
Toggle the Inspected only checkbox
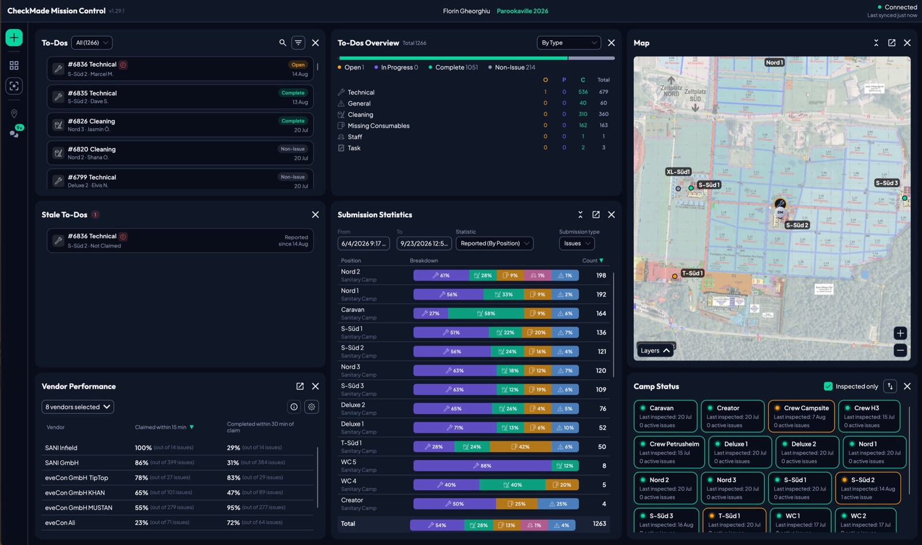(828, 386)
